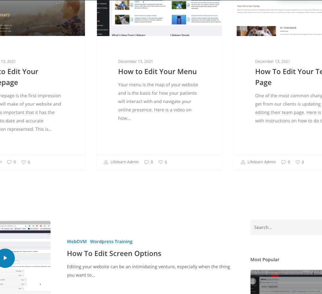This screenshot has height=294, width=322.
Task: Click the author icon on Edit Your Menu card
Action: tap(106, 162)
